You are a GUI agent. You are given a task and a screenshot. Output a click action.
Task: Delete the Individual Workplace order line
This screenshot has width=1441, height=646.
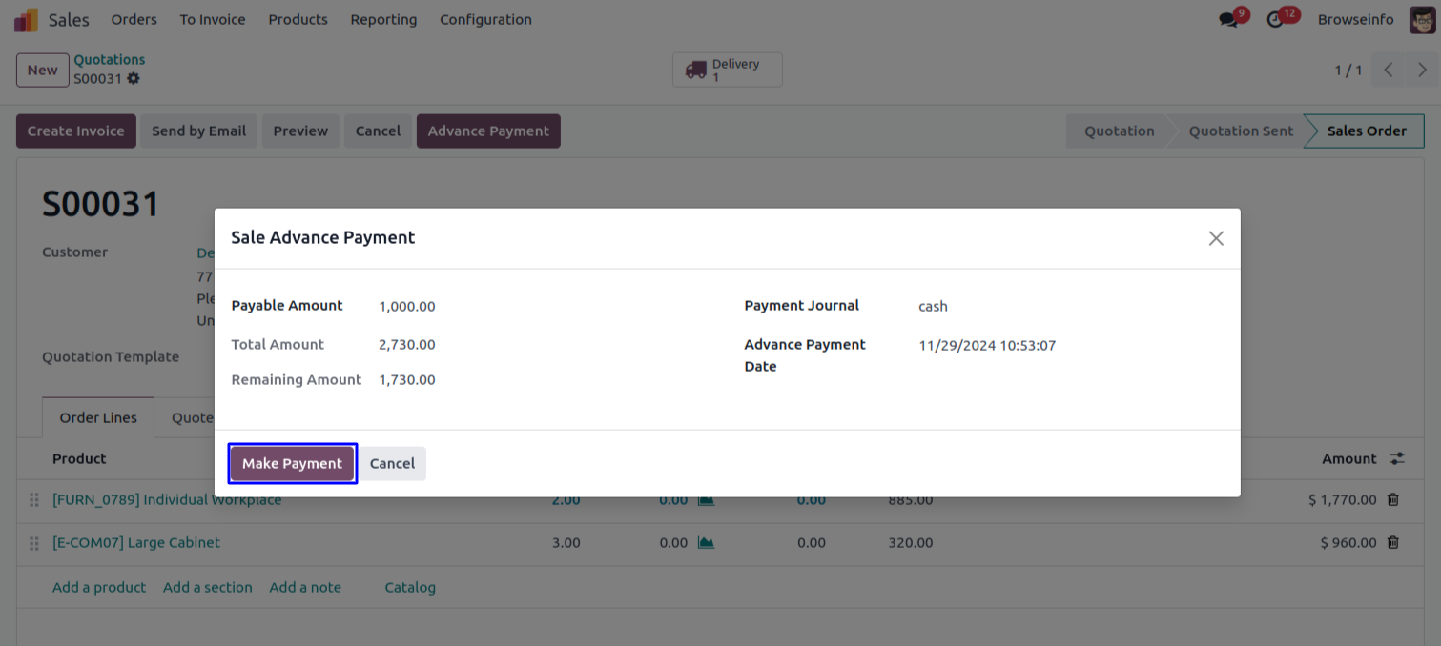(x=1393, y=500)
